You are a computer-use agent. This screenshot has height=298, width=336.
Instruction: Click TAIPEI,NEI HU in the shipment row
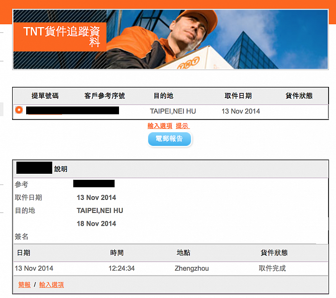tap(173, 111)
